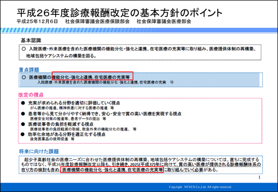
Task: Click the small sub-line under 重点課題 ending 在宅医療の充実 等
Action: 105,82
